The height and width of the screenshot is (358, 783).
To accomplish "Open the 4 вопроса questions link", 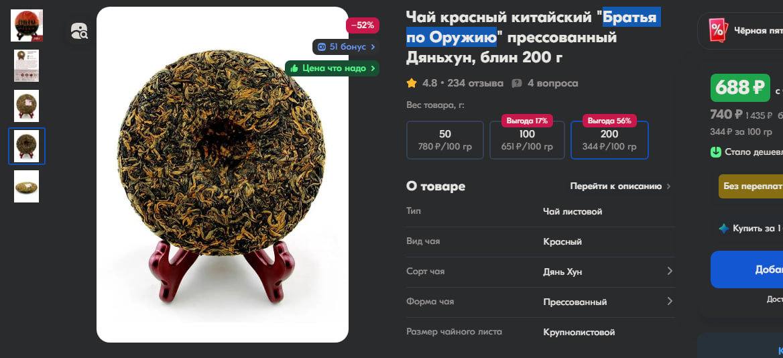I will coord(553,83).
